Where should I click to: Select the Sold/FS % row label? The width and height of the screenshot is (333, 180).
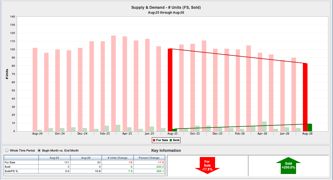pos(21,171)
